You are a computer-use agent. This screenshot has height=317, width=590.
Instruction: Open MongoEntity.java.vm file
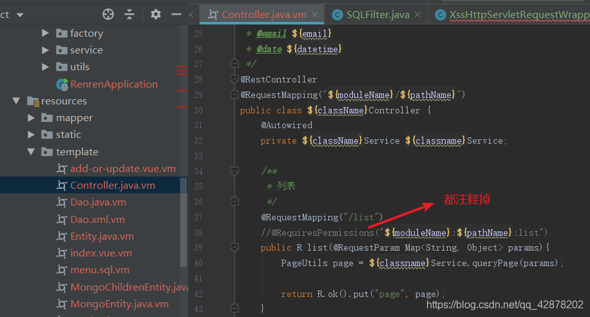[119, 304]
